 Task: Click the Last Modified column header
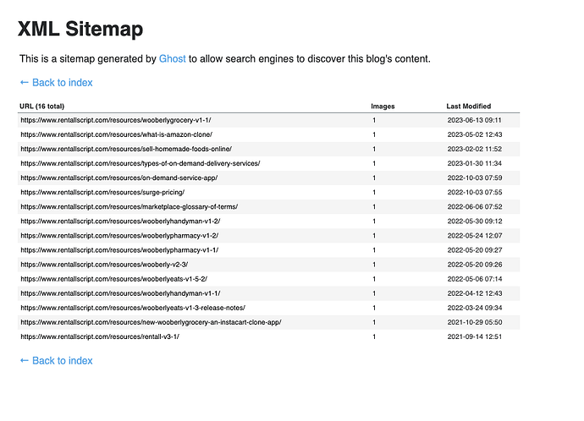pyautogui.click(x=468, y=107)
